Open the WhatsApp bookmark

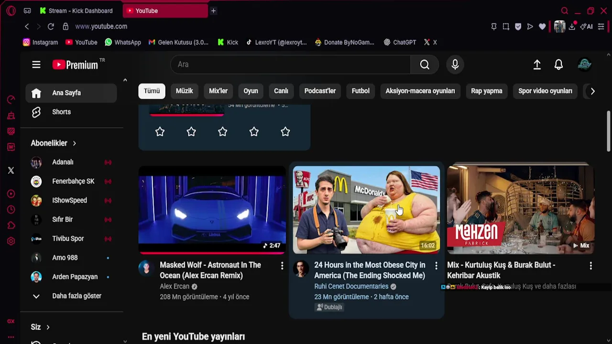tap(123, 42)
